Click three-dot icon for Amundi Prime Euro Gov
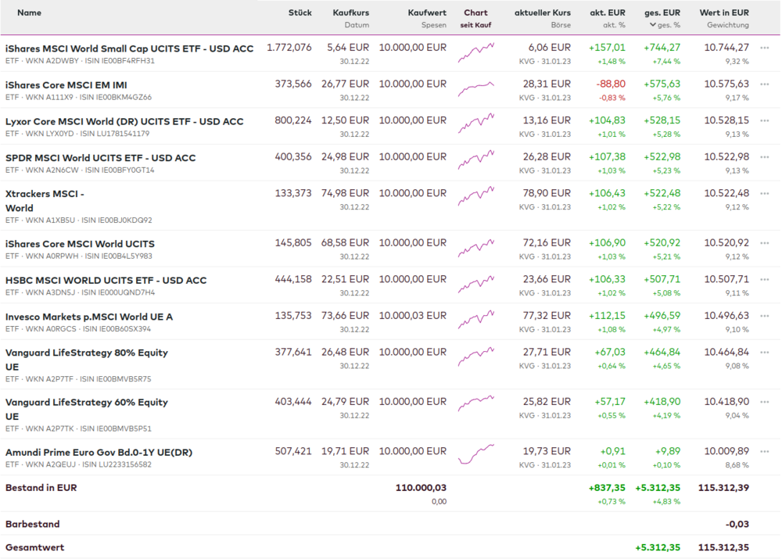Viewport: 782px width, 559px height. click(x=764, y=452)
